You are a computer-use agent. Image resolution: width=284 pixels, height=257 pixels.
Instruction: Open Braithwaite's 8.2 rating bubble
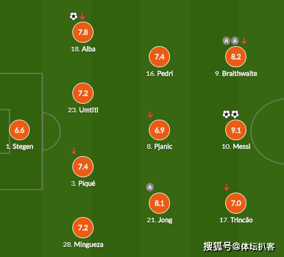click(236, 56)
